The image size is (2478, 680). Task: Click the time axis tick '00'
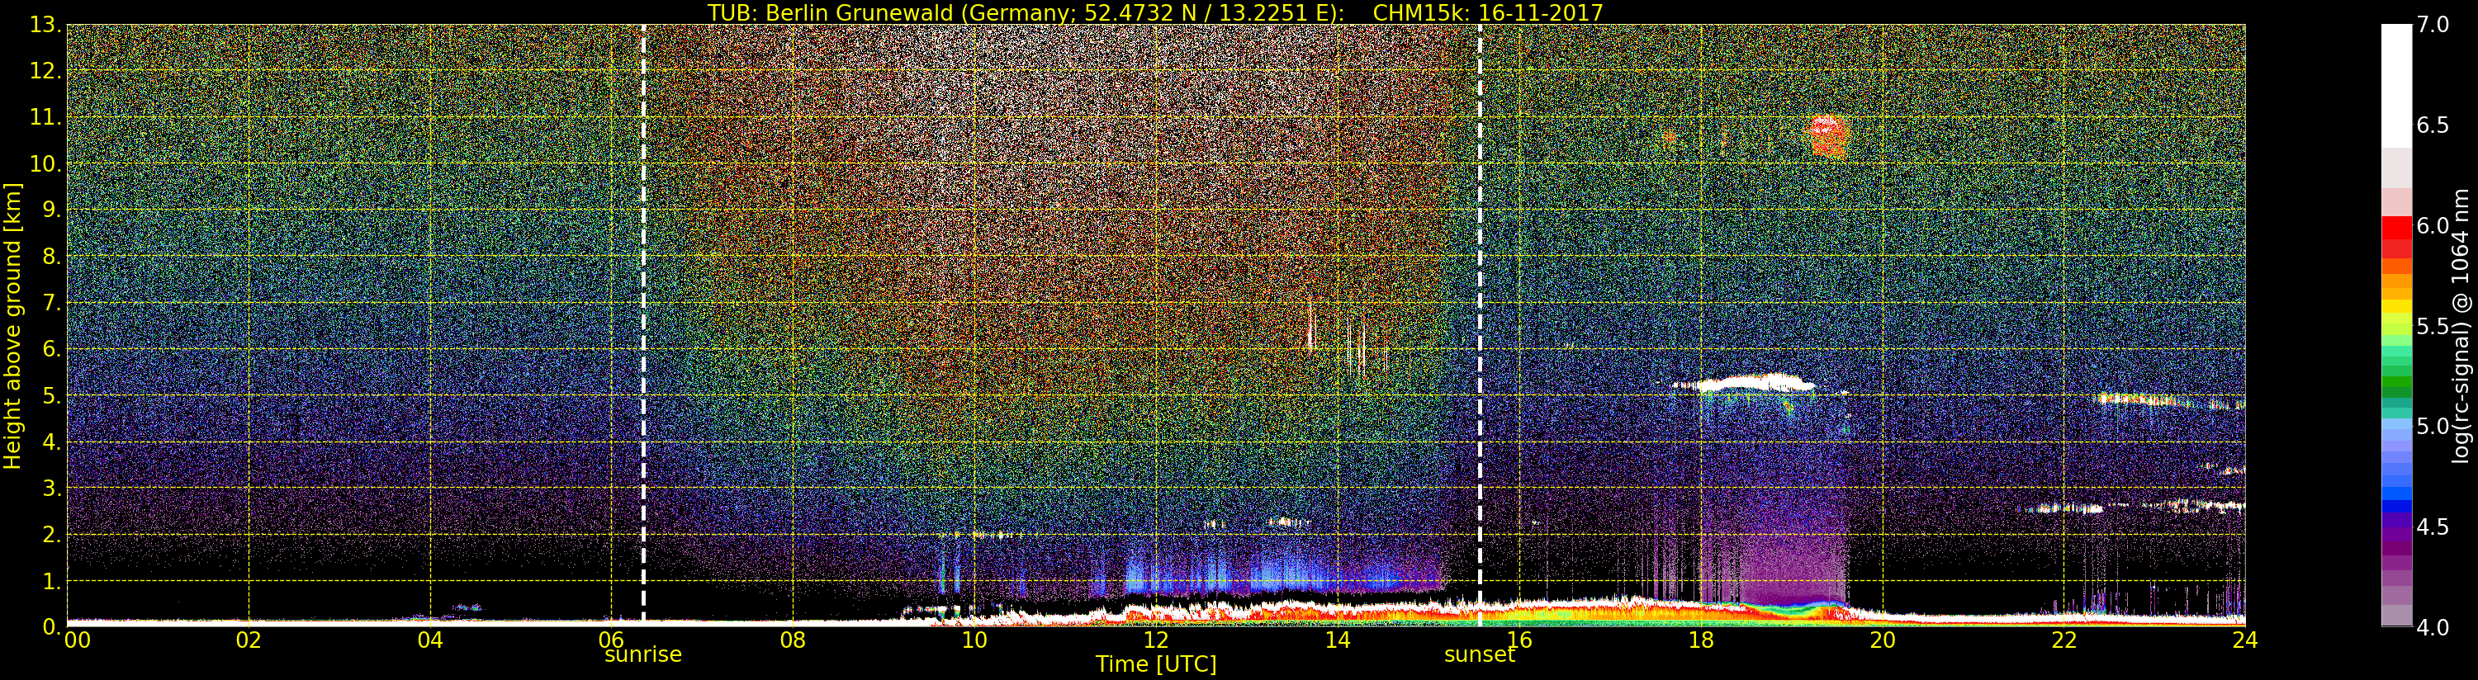pyautogui.click(x=77, y=640)
